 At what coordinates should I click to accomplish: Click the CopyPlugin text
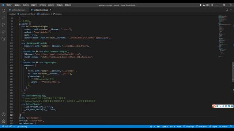(50, 63)
